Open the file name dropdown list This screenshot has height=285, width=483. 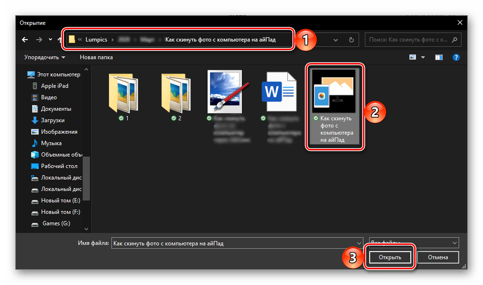click(359, 243)
